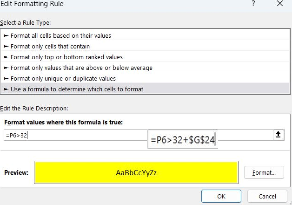
Task: Click the 'Edit the Rule Description:' label
Action: point(34,109)
